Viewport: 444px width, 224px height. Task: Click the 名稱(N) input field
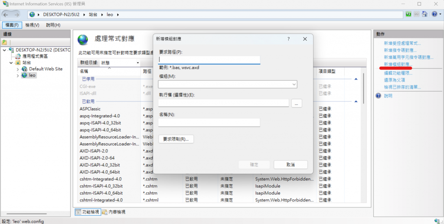209,123
